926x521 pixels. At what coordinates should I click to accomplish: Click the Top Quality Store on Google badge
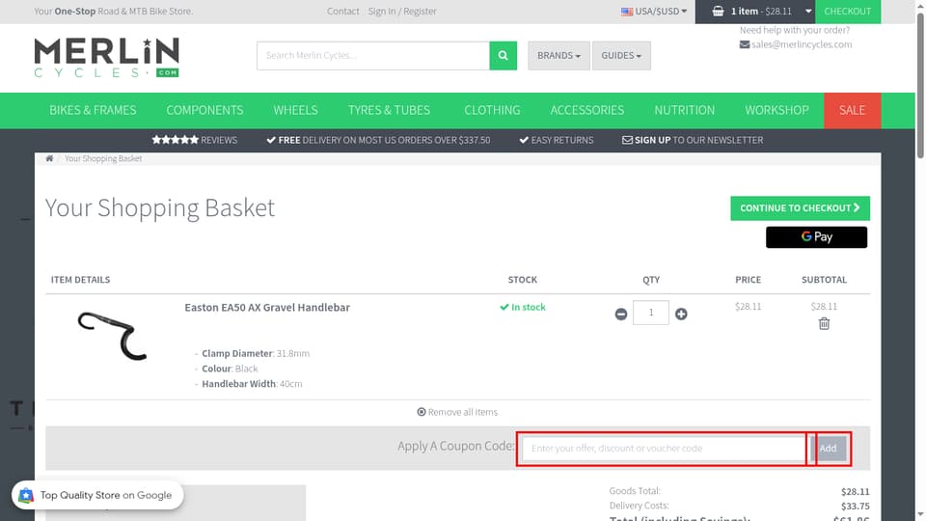point(97,495)
